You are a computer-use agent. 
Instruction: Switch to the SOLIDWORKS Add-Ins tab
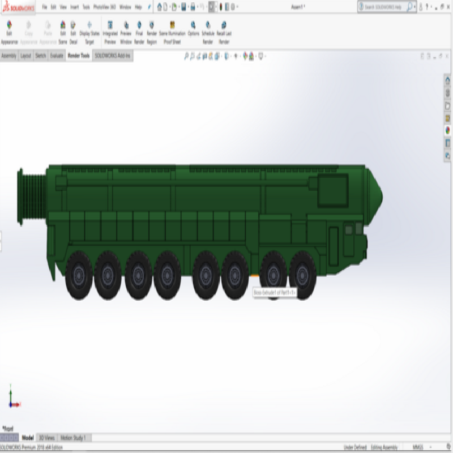click(113, 55)
